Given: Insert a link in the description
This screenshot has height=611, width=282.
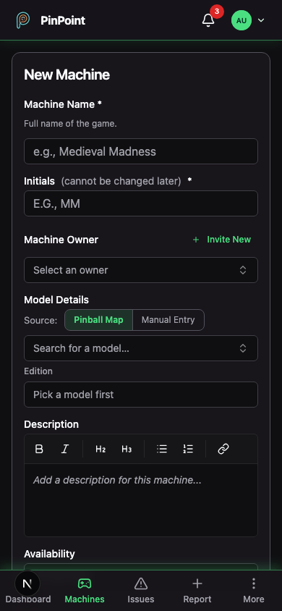Looking at the screenshot, I should point(223,449).
